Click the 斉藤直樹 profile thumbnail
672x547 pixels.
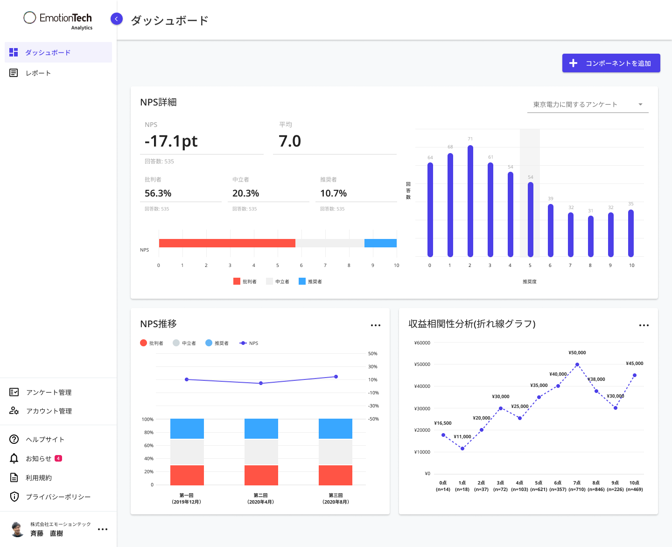pyautogui.click(x=17, y=528)
